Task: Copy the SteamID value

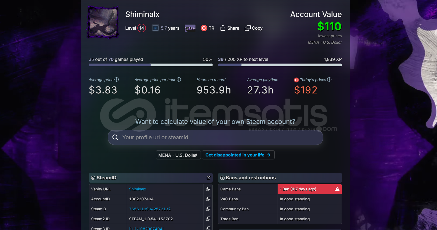Action: click(x=208, y=209)
